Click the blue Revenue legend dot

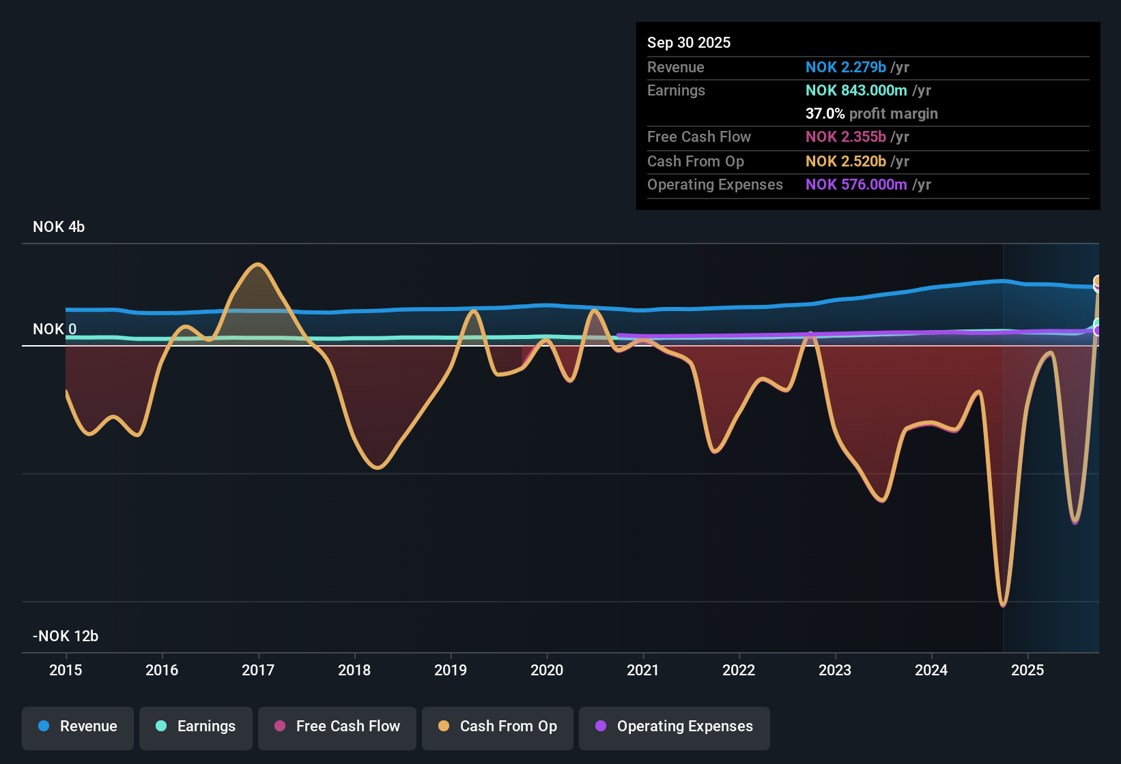click(44, 726)
